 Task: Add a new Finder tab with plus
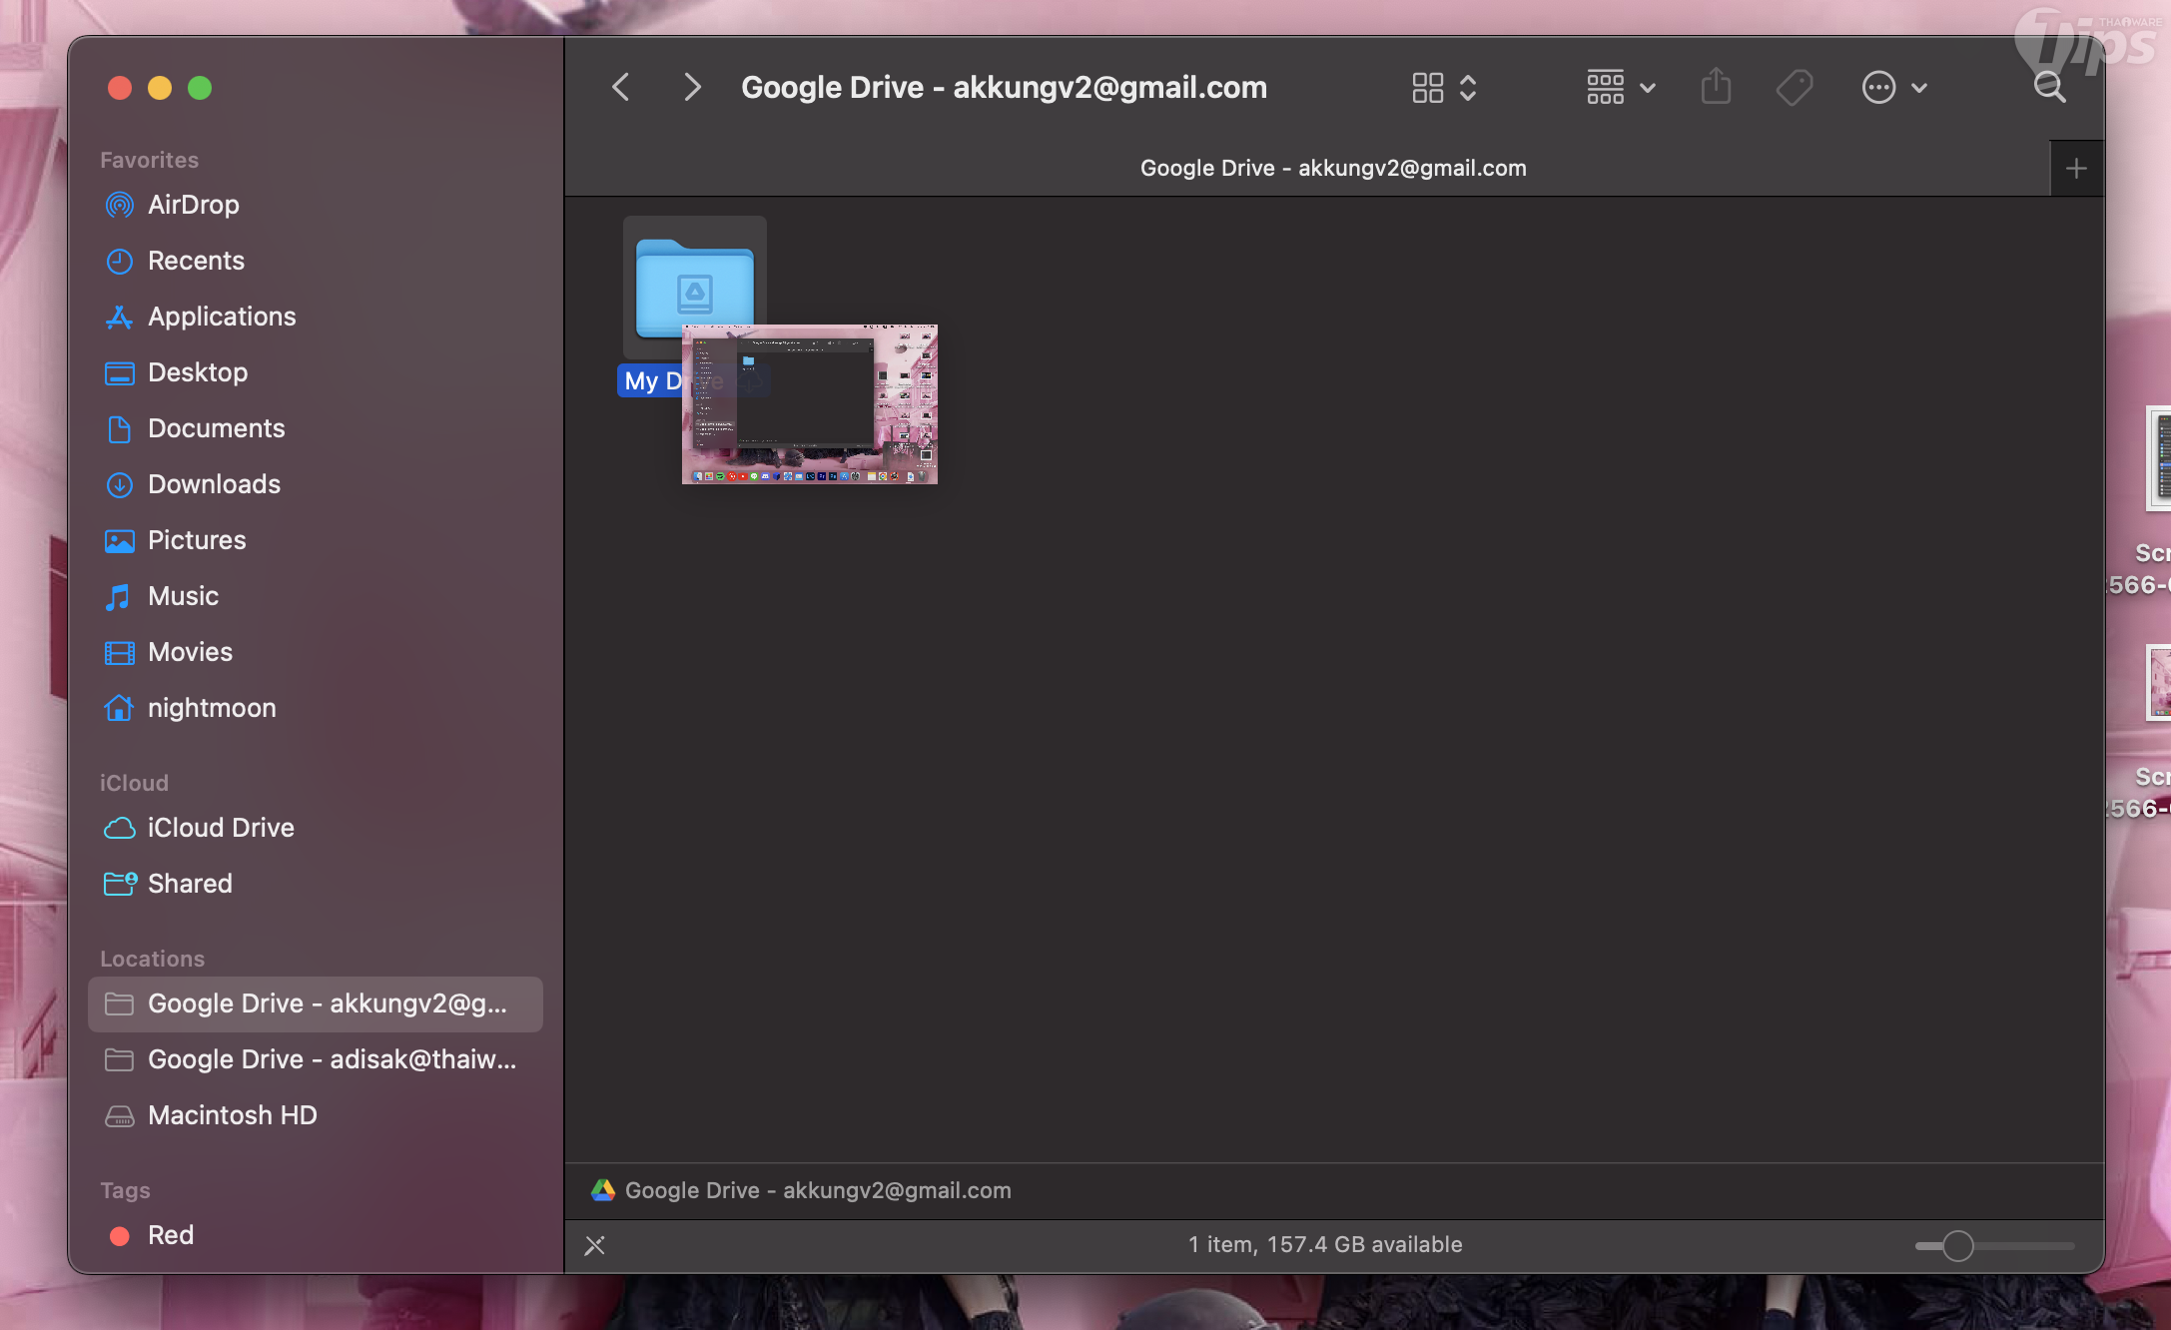[x=2076, y=169]
